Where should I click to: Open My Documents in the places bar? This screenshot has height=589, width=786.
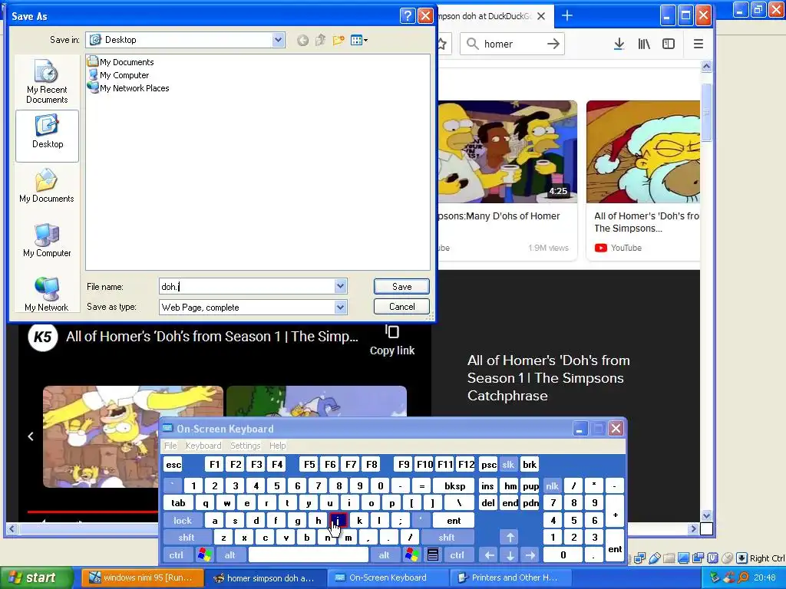(47, 186)
